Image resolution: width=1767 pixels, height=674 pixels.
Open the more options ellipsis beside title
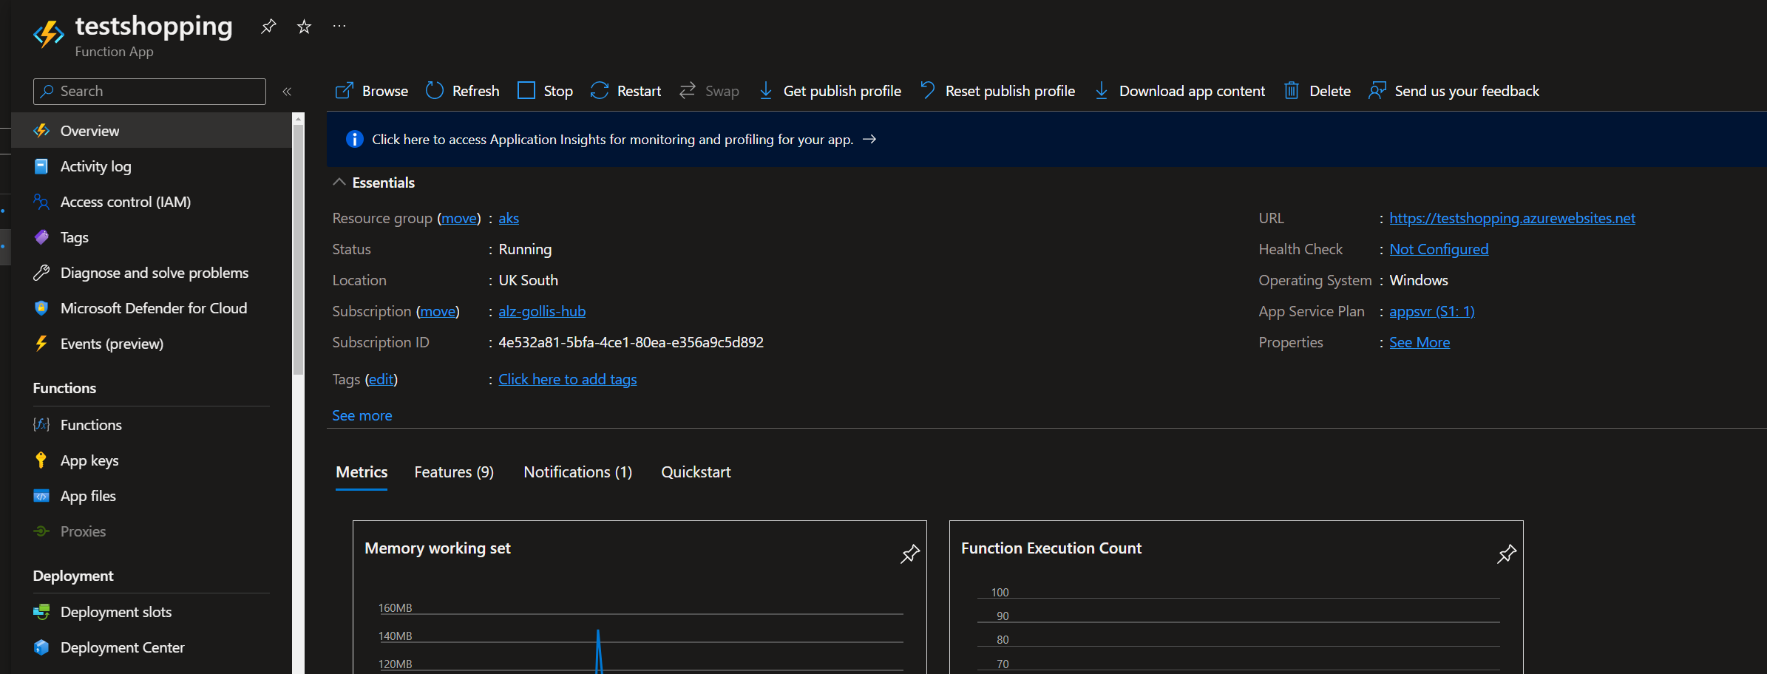(x=339, y=26)
